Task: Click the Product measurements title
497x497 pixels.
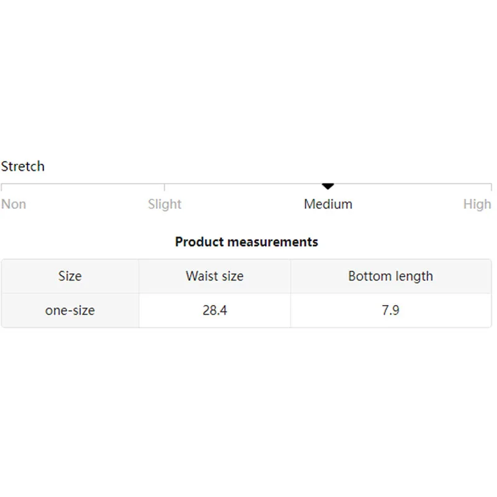Action: [247, 242]
